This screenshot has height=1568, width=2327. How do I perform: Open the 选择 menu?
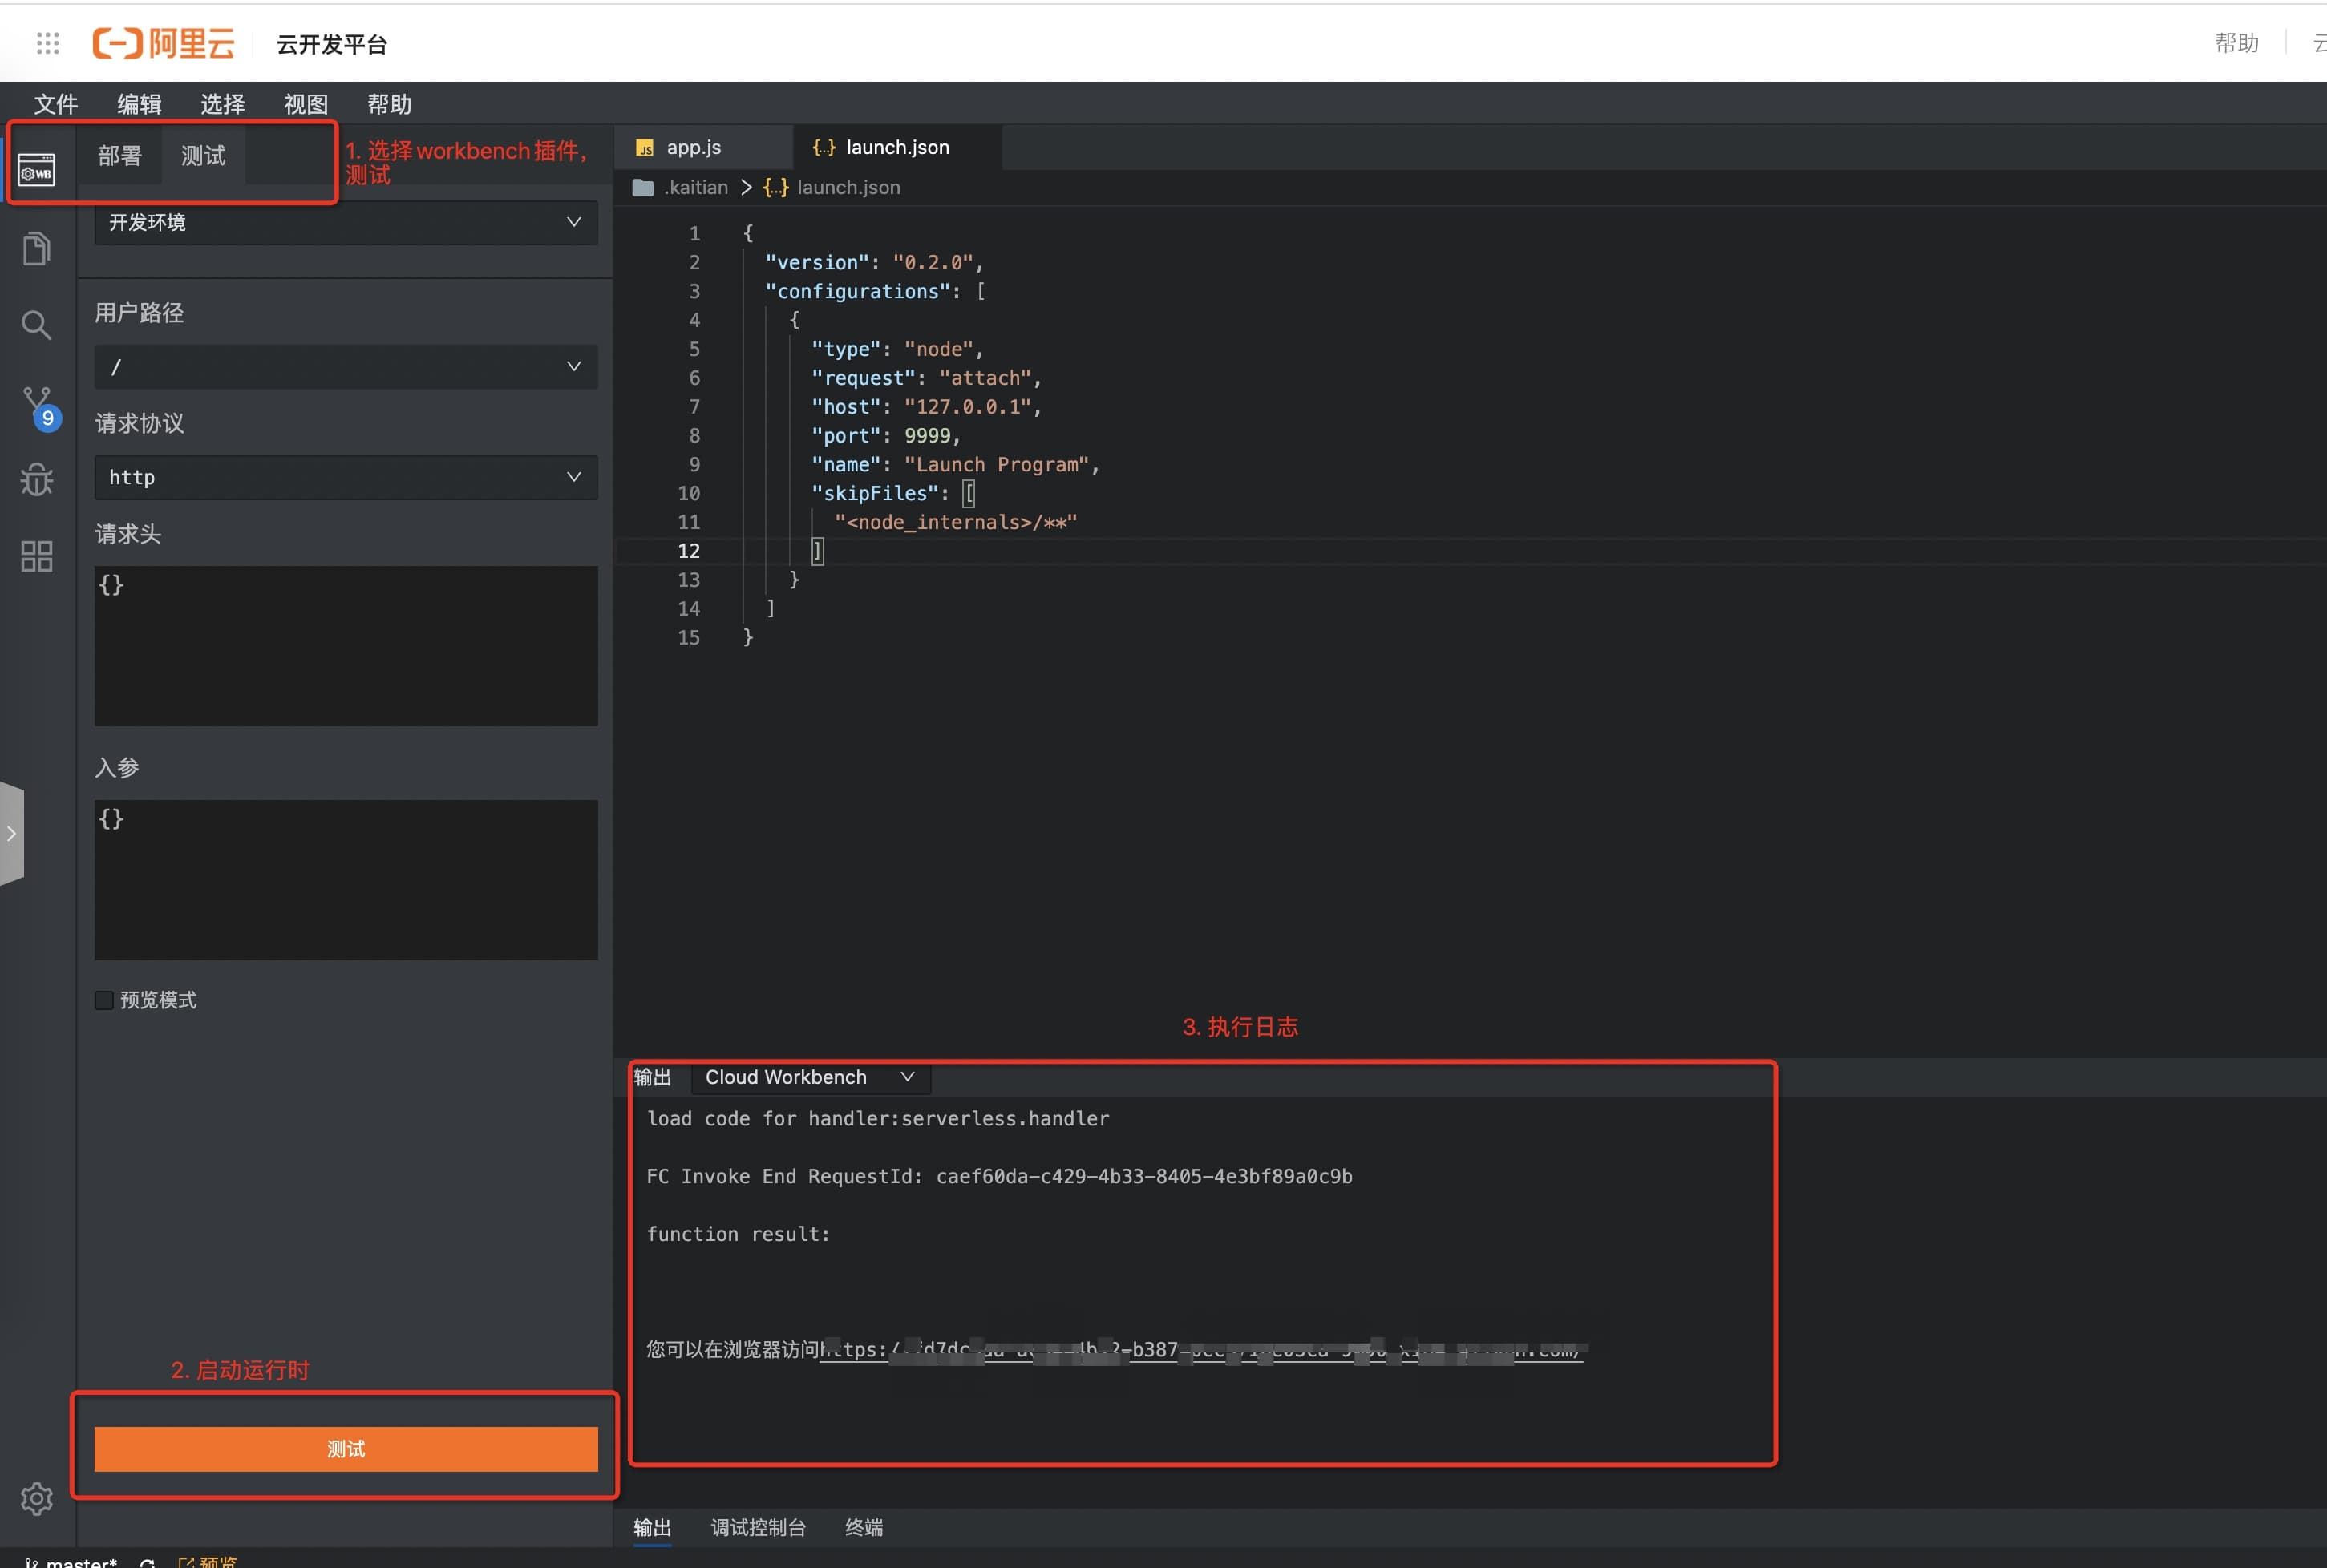(x=222, y=104)
